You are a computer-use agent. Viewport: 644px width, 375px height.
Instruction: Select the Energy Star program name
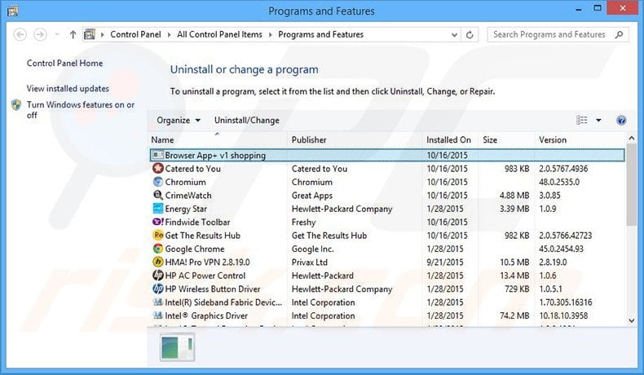[x=186, y=209]
